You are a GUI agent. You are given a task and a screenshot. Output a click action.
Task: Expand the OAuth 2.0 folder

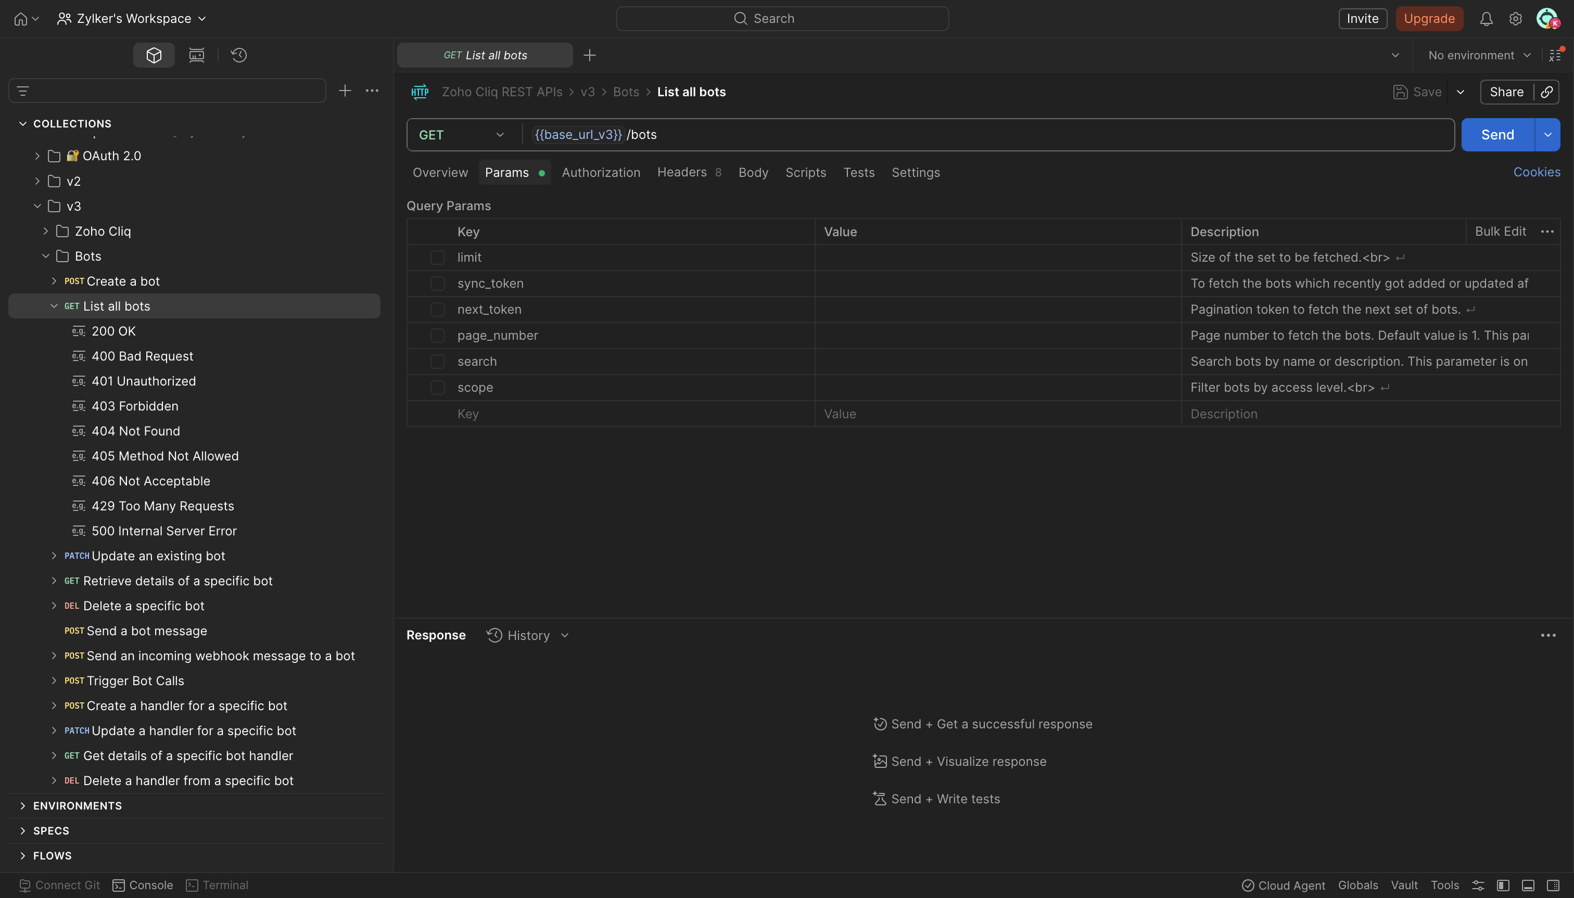point(37,156)
